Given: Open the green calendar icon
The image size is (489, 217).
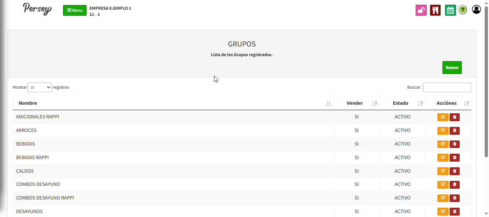Looking at the screenshot, I should (450, 10).
